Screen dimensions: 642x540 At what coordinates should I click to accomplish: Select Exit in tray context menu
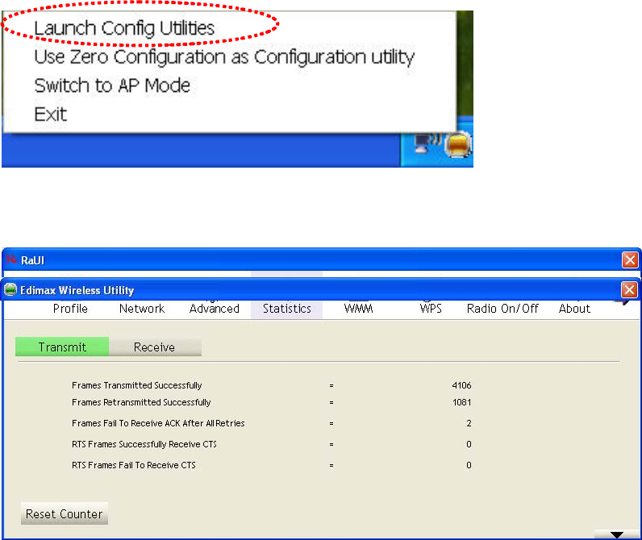50,114
